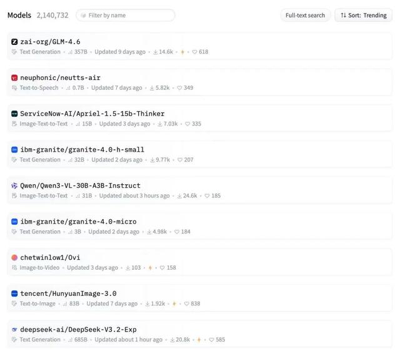
Task: Open ServiceNow-AI/Apriel-1.5-15b-Thinker model
Action: pyautogui.click(x=92, y=114)
